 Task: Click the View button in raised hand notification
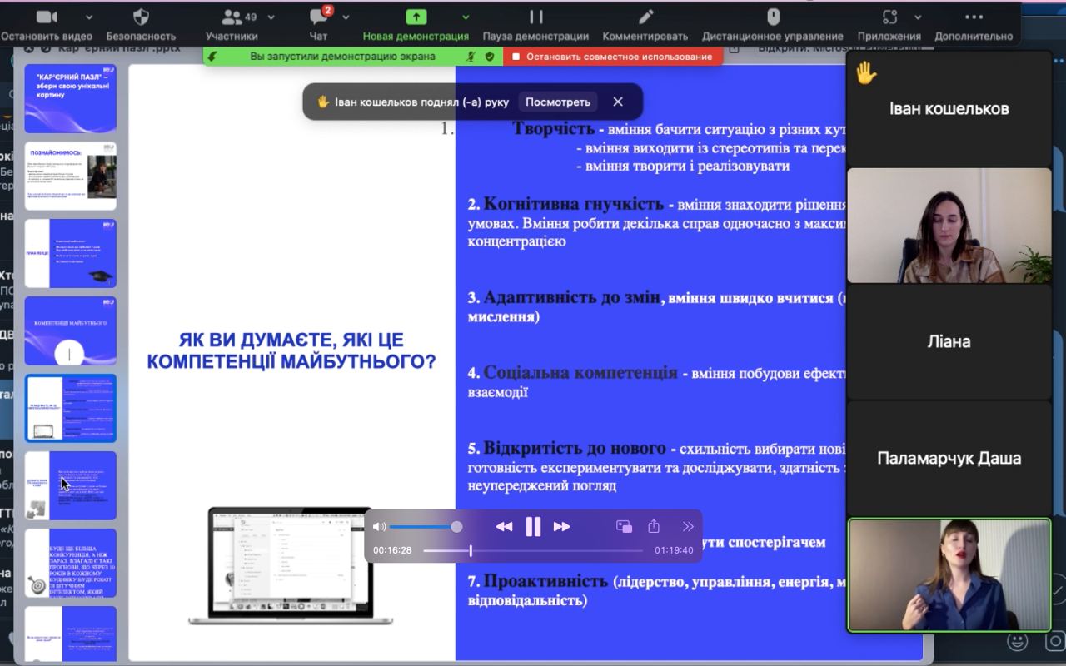point(557,102)
